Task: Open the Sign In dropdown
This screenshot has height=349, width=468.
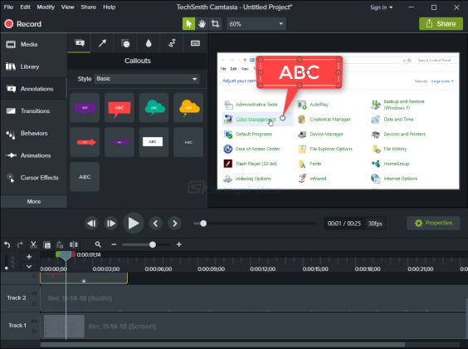Action: coord(381,7)
